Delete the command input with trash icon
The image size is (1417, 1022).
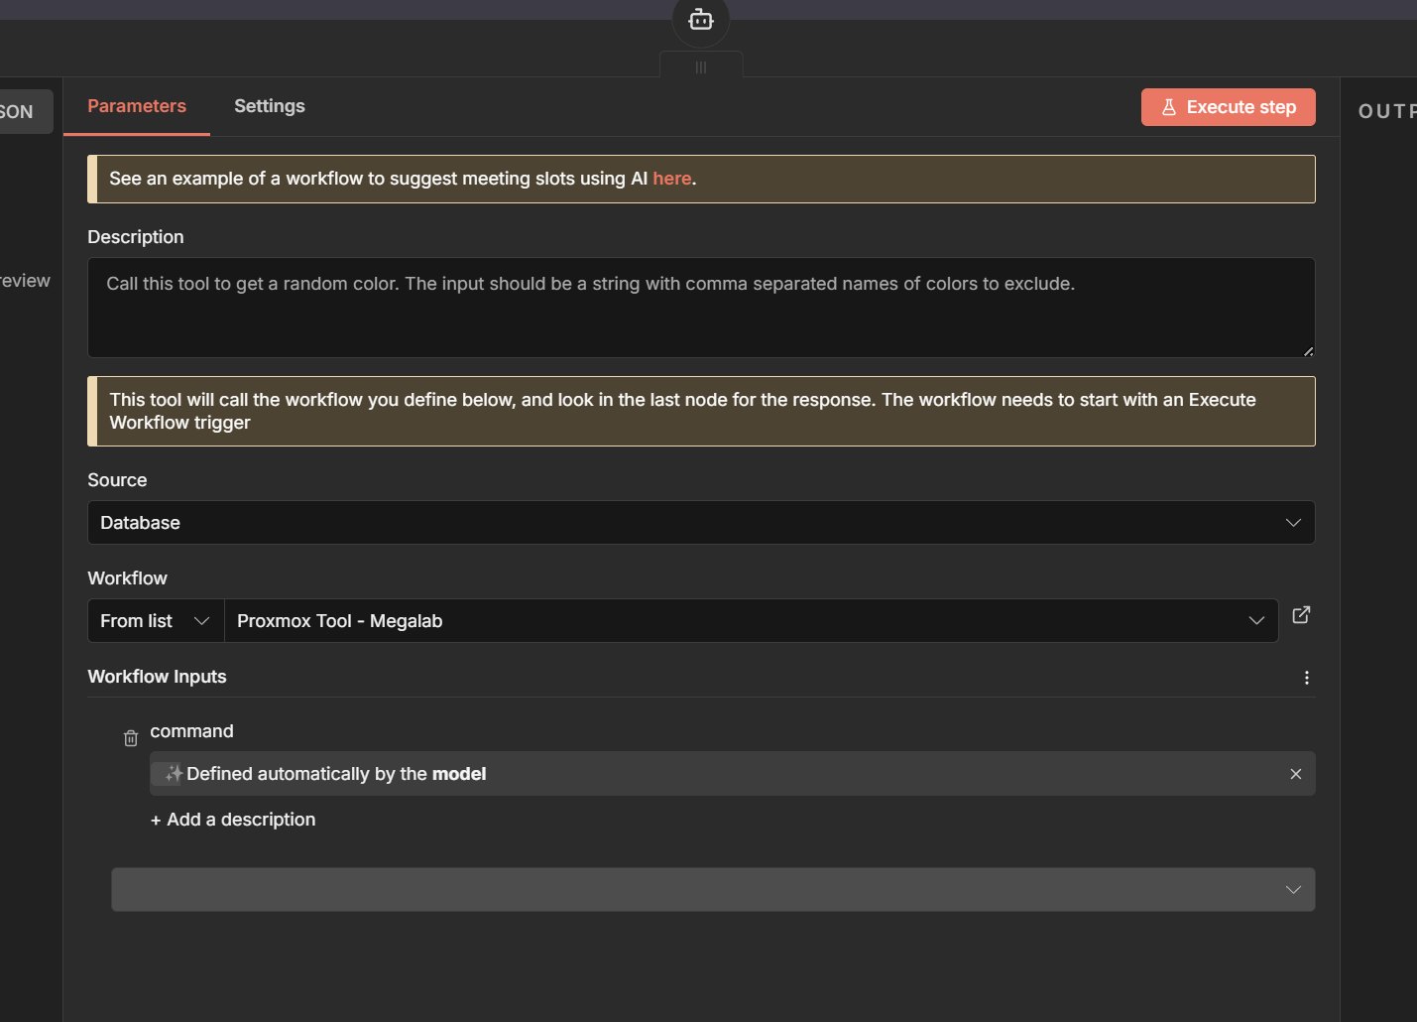[131, 738]
